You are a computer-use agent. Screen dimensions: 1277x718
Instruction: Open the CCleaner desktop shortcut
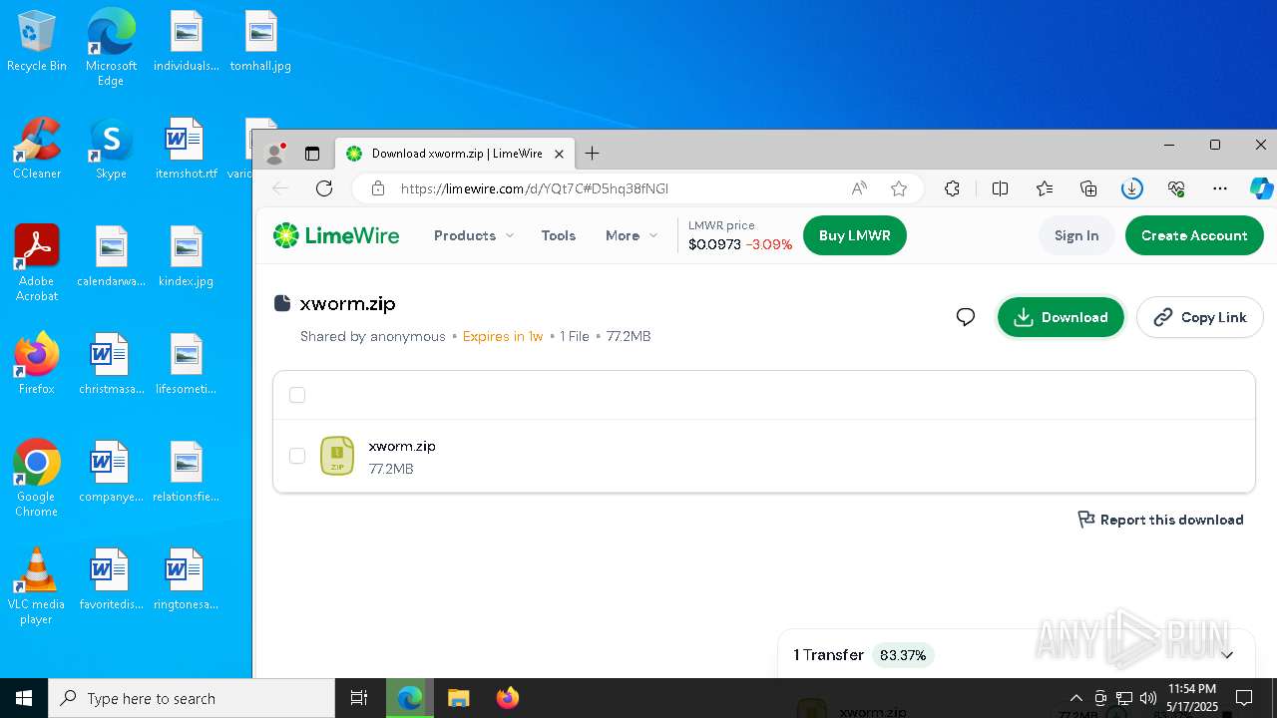tap(37, 150)
